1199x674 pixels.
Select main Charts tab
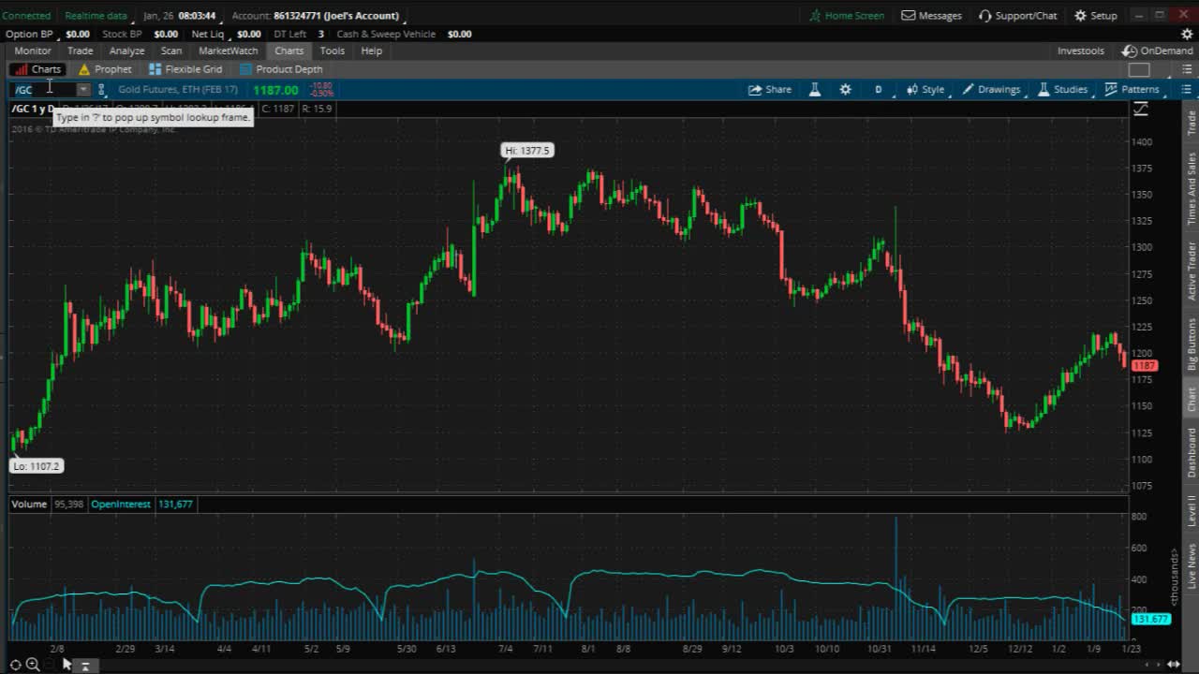(289, 51)
